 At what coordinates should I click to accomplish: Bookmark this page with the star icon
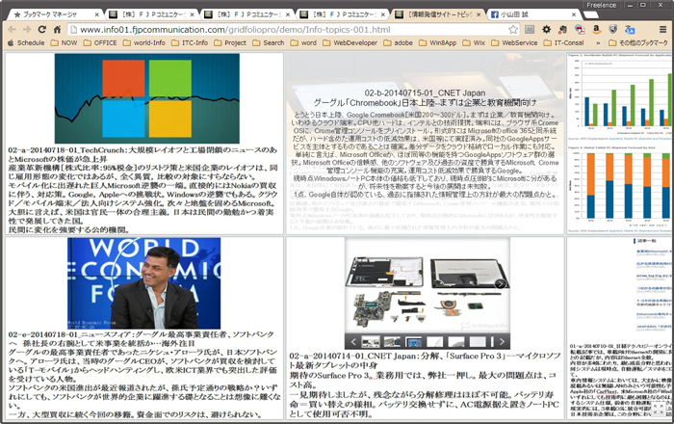(513, 29)
